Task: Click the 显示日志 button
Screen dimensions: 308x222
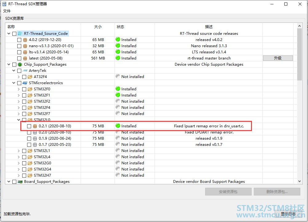Action: [x=288, y=214]
